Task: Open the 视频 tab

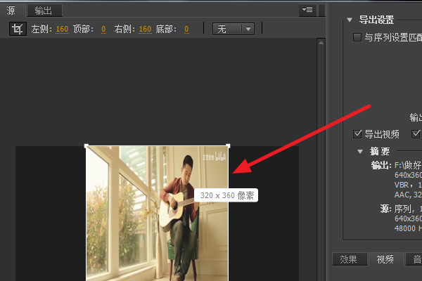Action: pos(385,259)
